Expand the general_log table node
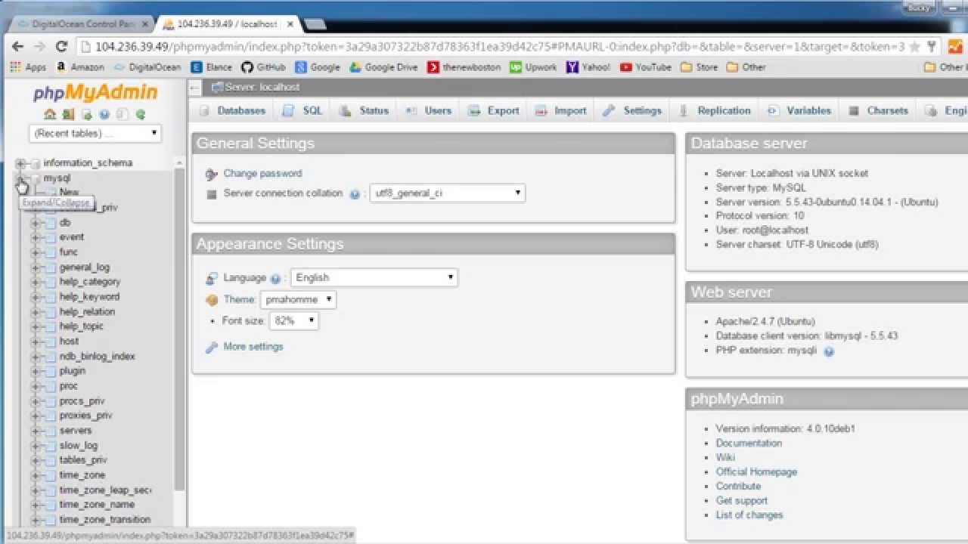The image size is (968, 544). tap(35, 267)
